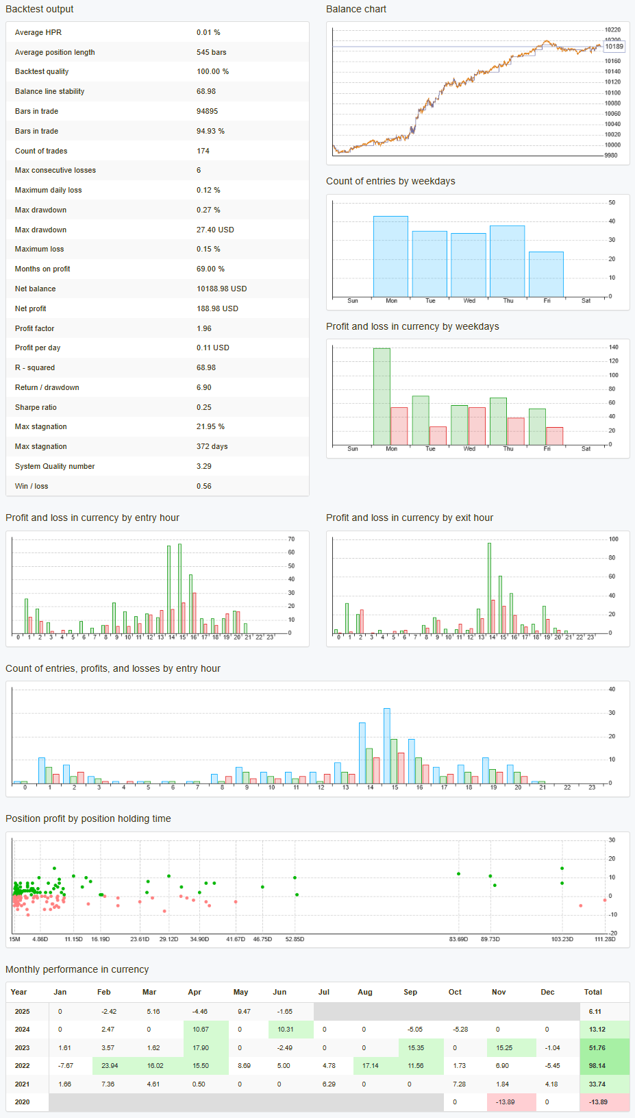Viewport: 635px width, 1118px height.
Task: Select the "Balance line stability" label
Action: [49, 91]
